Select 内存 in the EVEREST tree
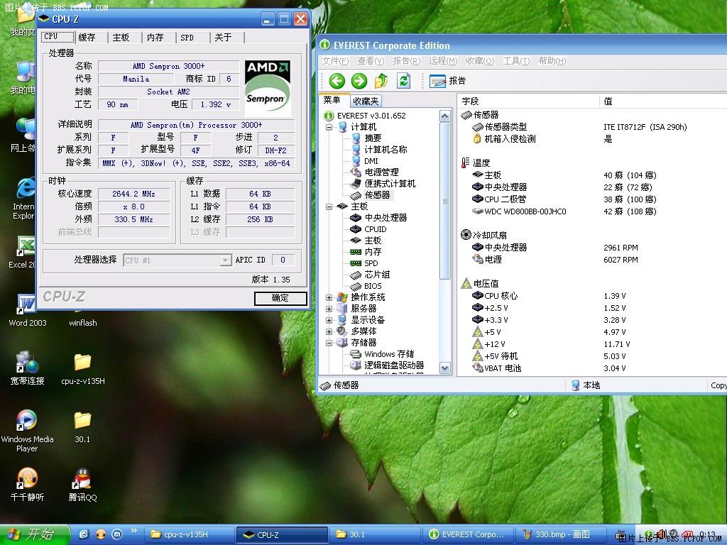Image resolution: width=727 pixels, height=545 pixels. click(373, 252)
